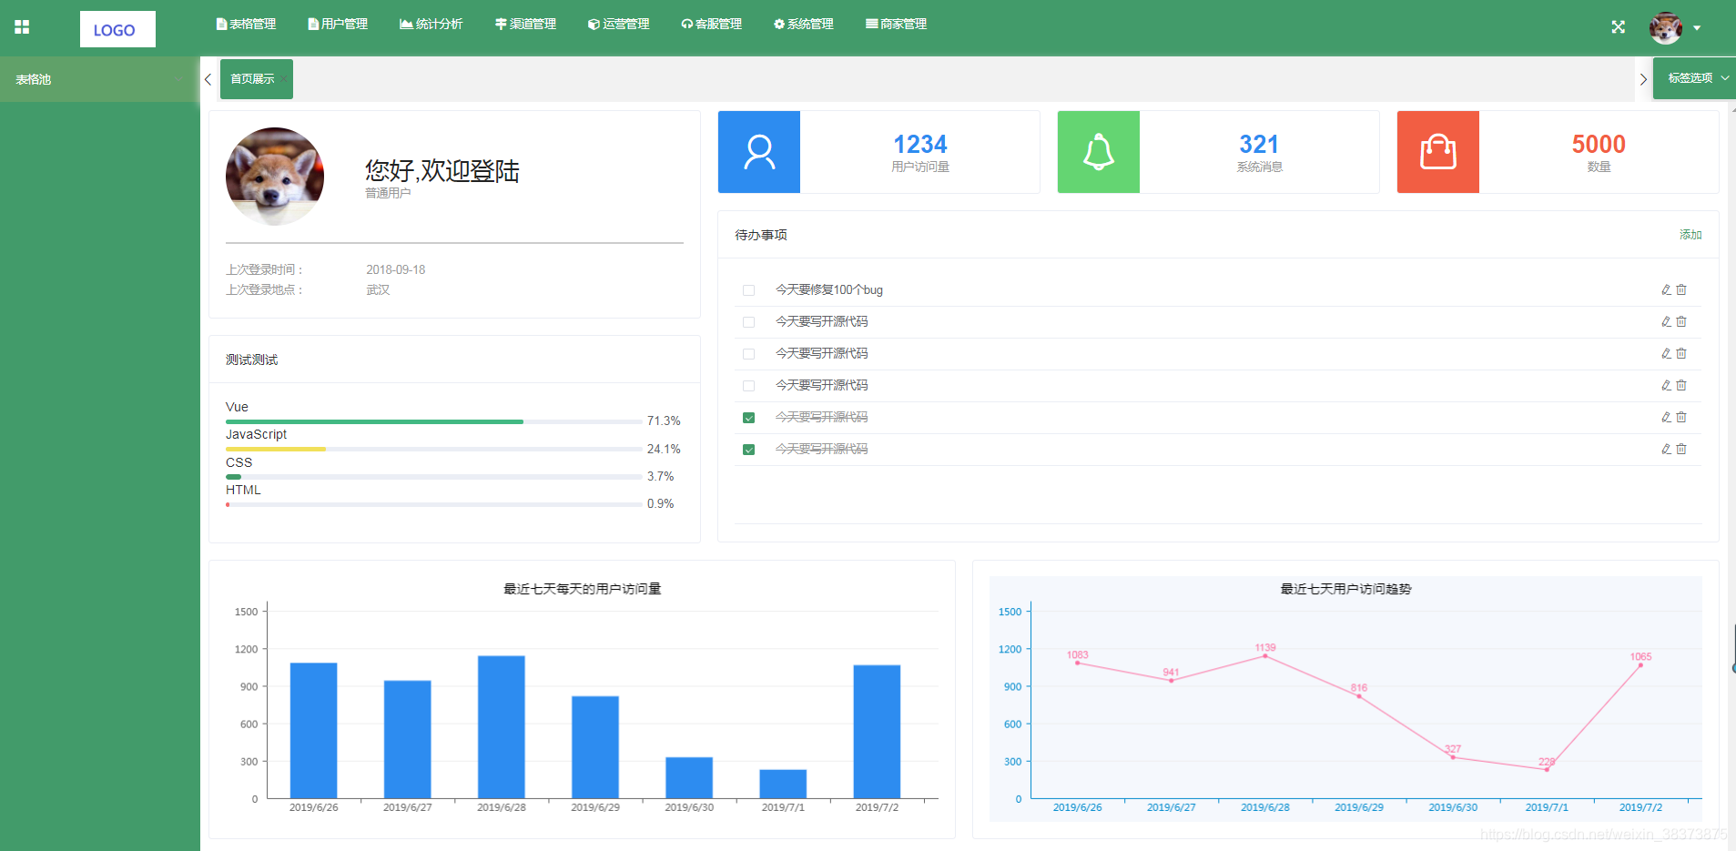This screenshot has width=1736, height=851.
Task: Edit the 今天要修复100个bug todo item
Action: coord(1666,289)
